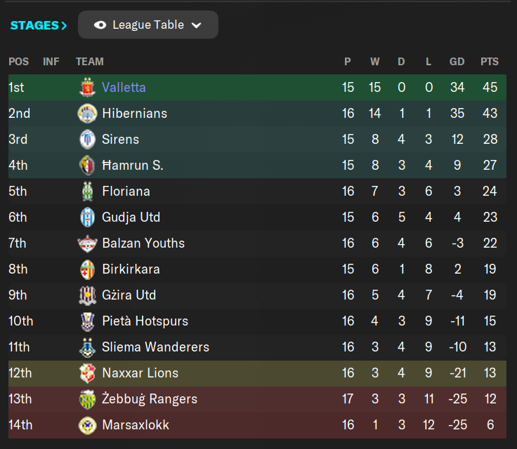Open the Sliema Wanderers team link
Screen dimensions: 517x449
click(x=156, y=347)
